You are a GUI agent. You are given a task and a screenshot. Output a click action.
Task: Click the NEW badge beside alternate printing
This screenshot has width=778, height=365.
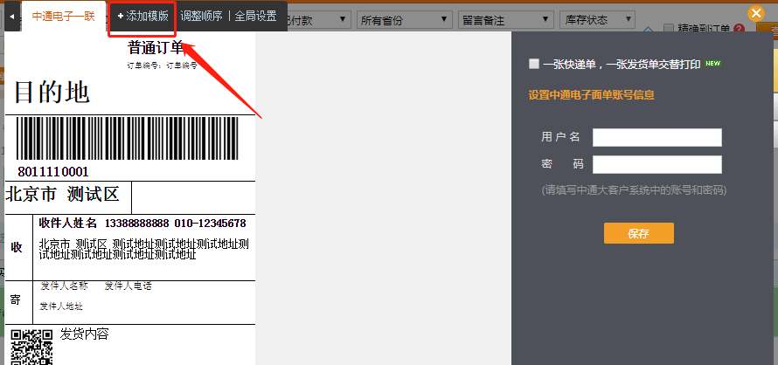713,64
